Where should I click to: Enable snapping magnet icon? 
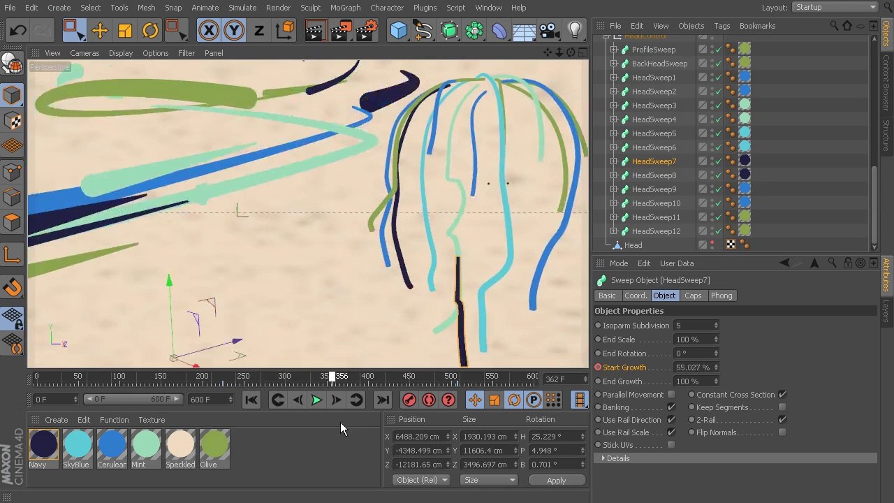point(13,286)
